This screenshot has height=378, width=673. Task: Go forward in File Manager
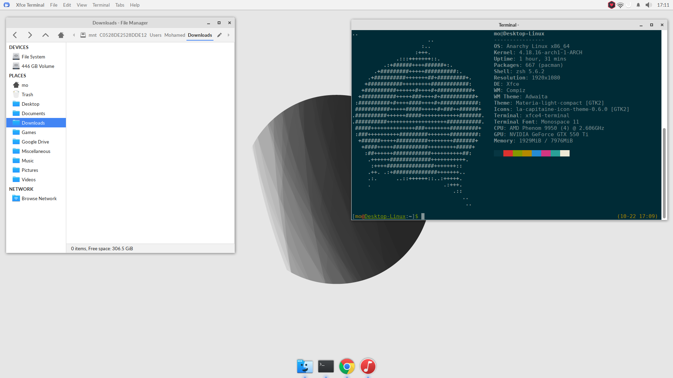(30, 35)
